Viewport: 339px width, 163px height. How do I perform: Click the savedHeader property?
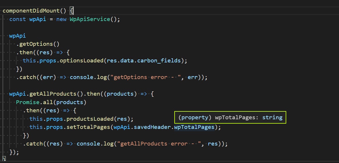(x=153, y=127)
